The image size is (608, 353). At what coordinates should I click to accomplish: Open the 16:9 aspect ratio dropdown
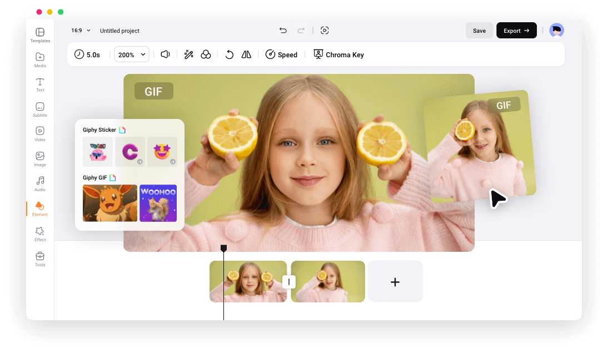tap(81, 30)
